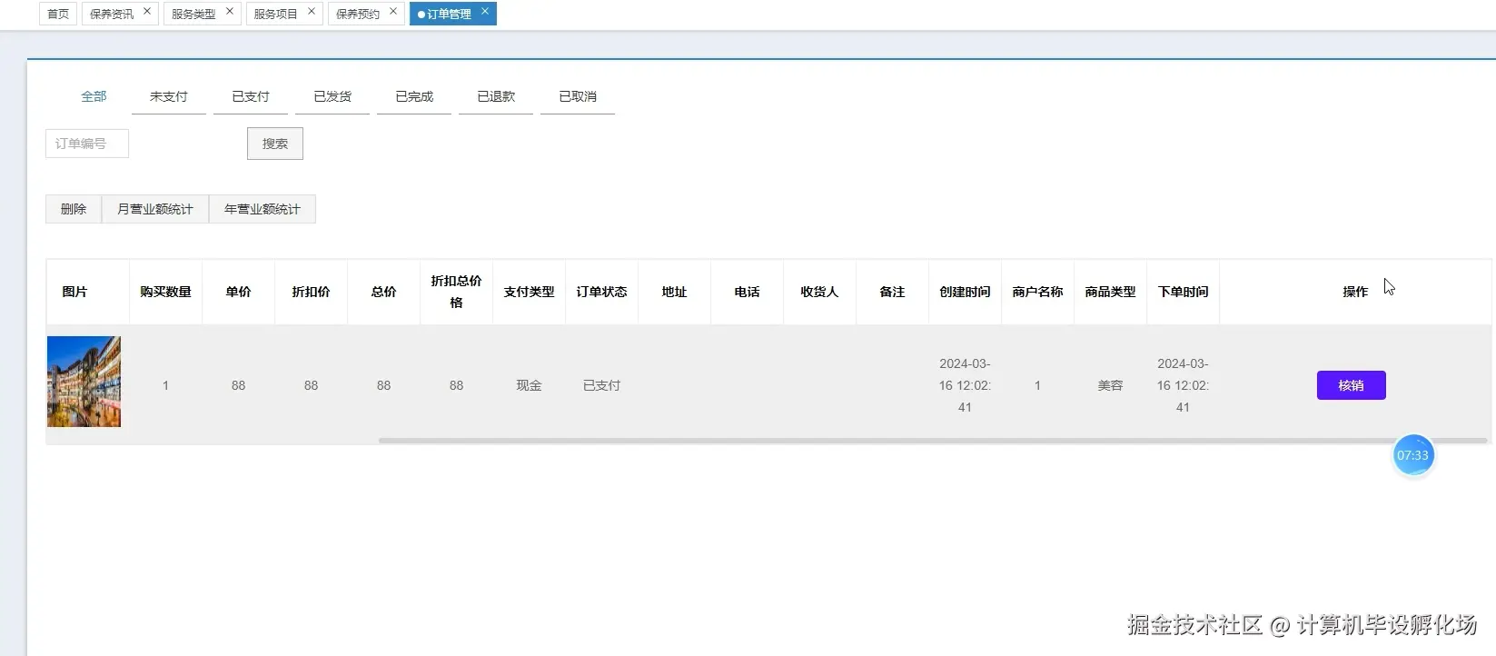Click the 订单状态 column header
The width and height of the screenshot is (1496, 656).
pos(601,292)
